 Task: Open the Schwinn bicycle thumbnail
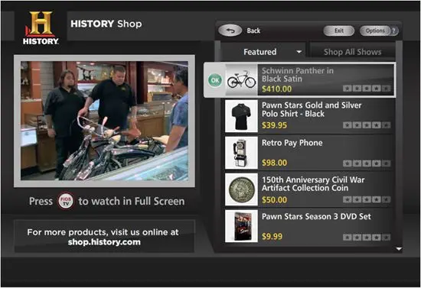[x=241, y=79]
